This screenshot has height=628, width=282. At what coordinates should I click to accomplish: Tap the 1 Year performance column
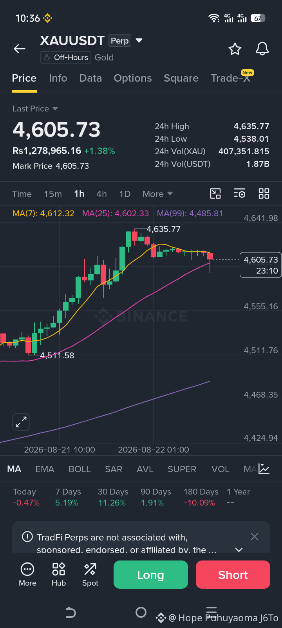(238, 497)
